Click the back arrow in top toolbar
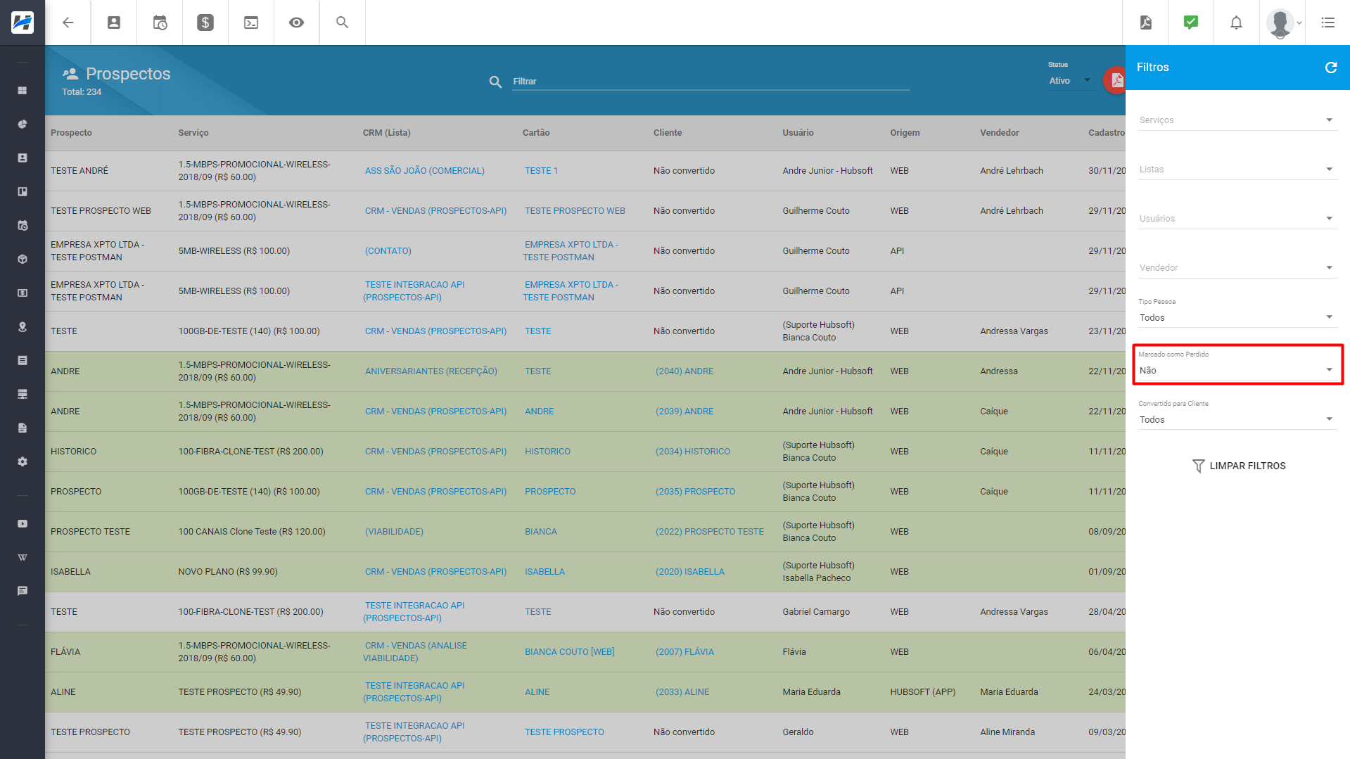This screenshot has height=759, width=1350. point(68,23)
